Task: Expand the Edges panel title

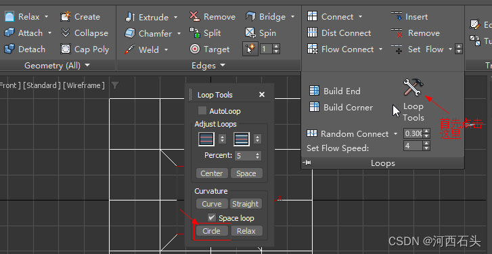Action: tap(208, 65)
